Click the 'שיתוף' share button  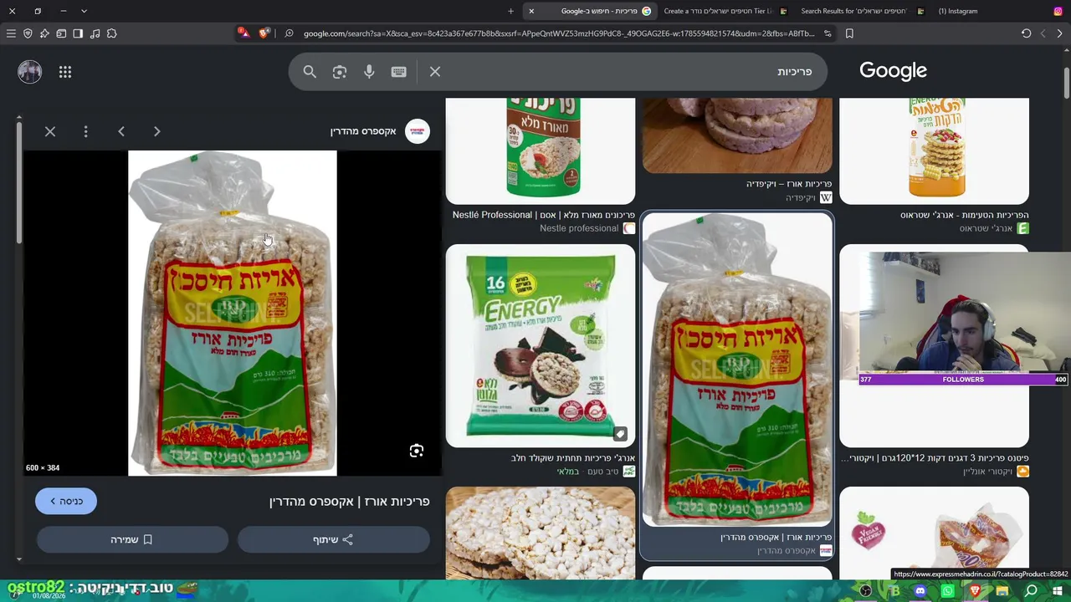click(333, 539)
